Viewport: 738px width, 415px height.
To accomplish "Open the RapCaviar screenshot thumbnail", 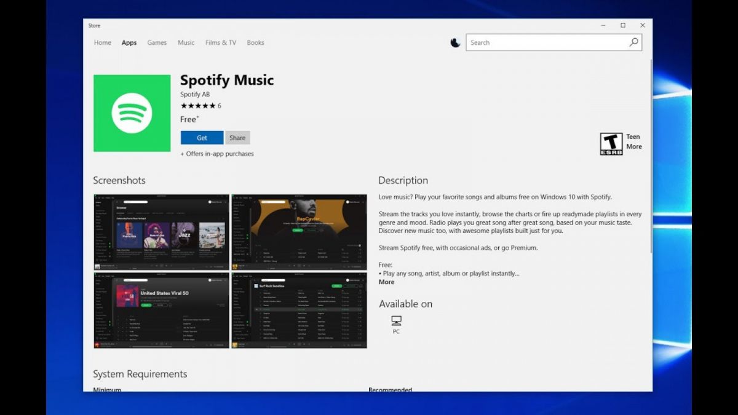I will pyautogui.click(x=300, y=231).
